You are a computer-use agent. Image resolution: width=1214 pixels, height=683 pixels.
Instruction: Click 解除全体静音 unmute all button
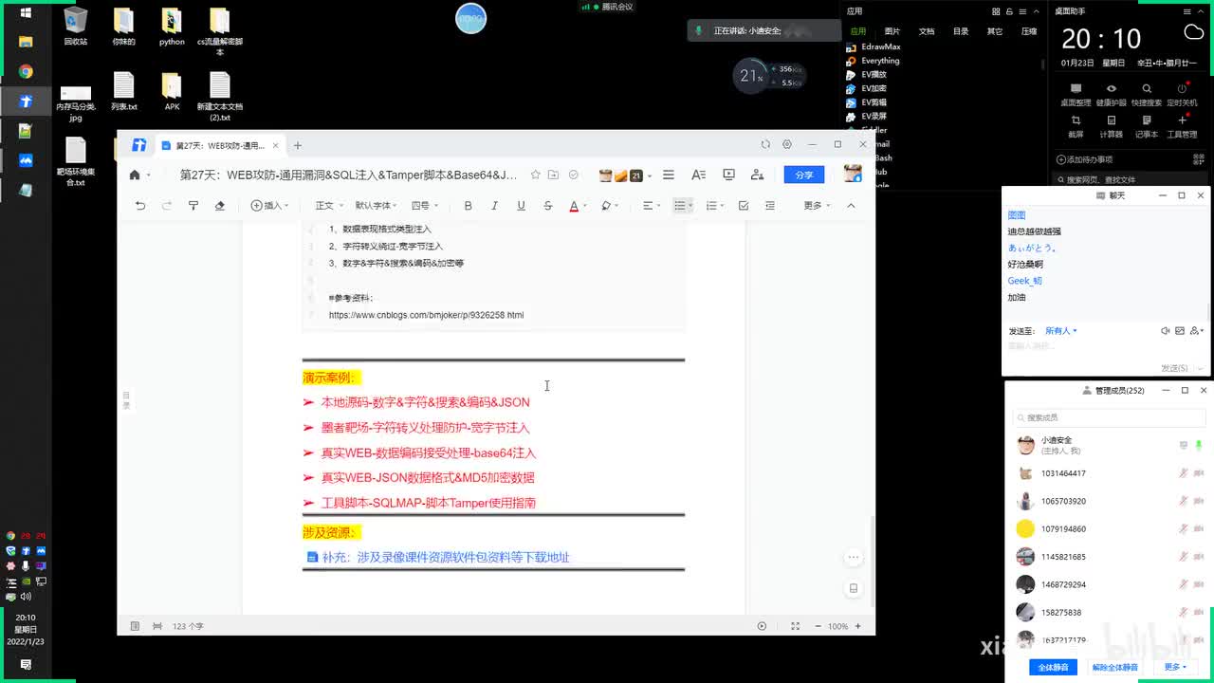pyautogui.click(x=1114, y=667)
